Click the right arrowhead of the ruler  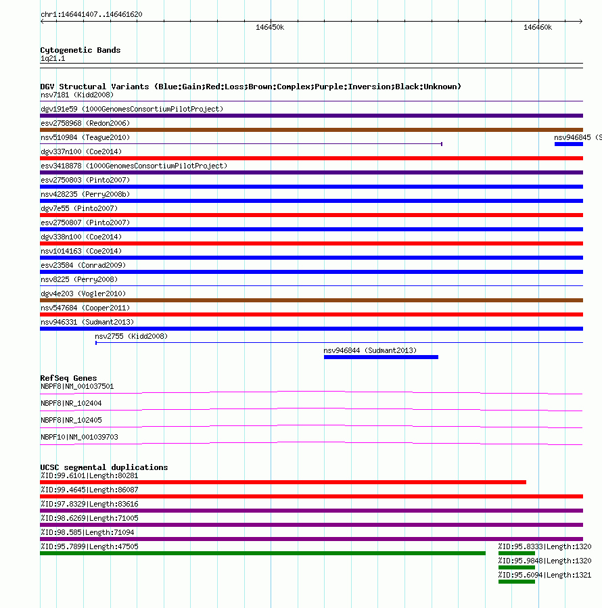click(580, 21)
